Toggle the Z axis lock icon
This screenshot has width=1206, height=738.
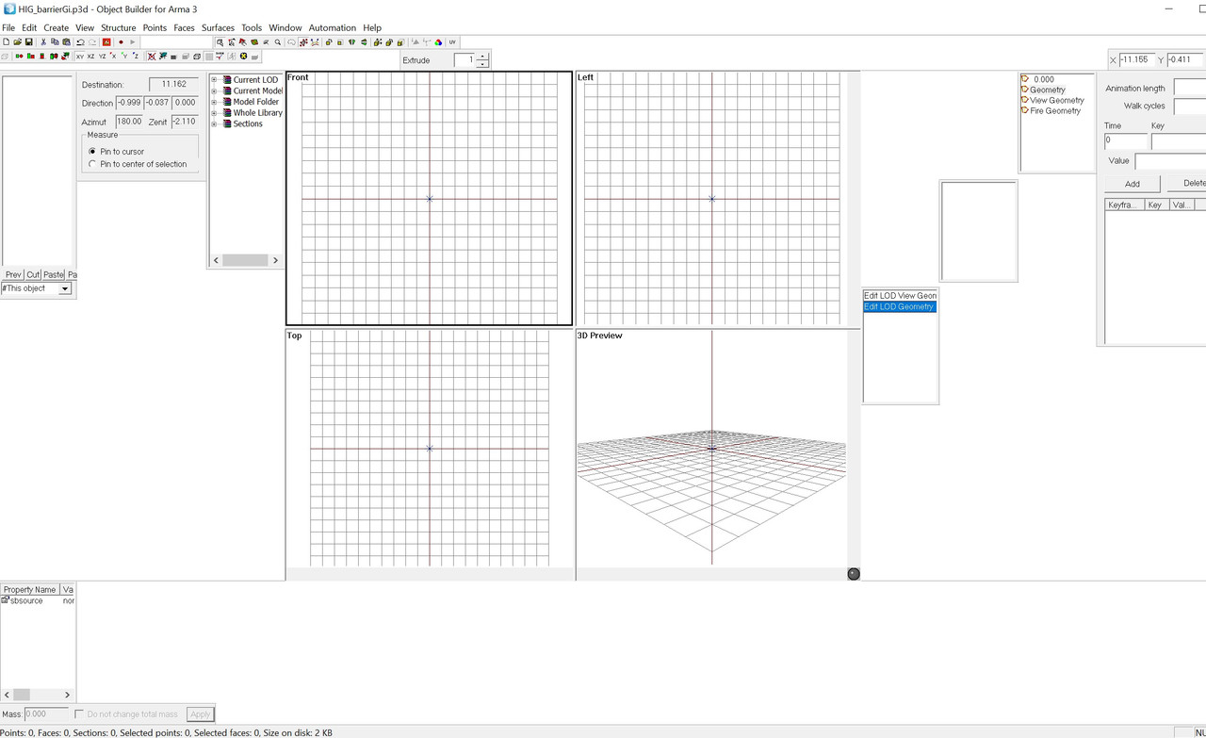pyautogui.click(x=136, y=57)
